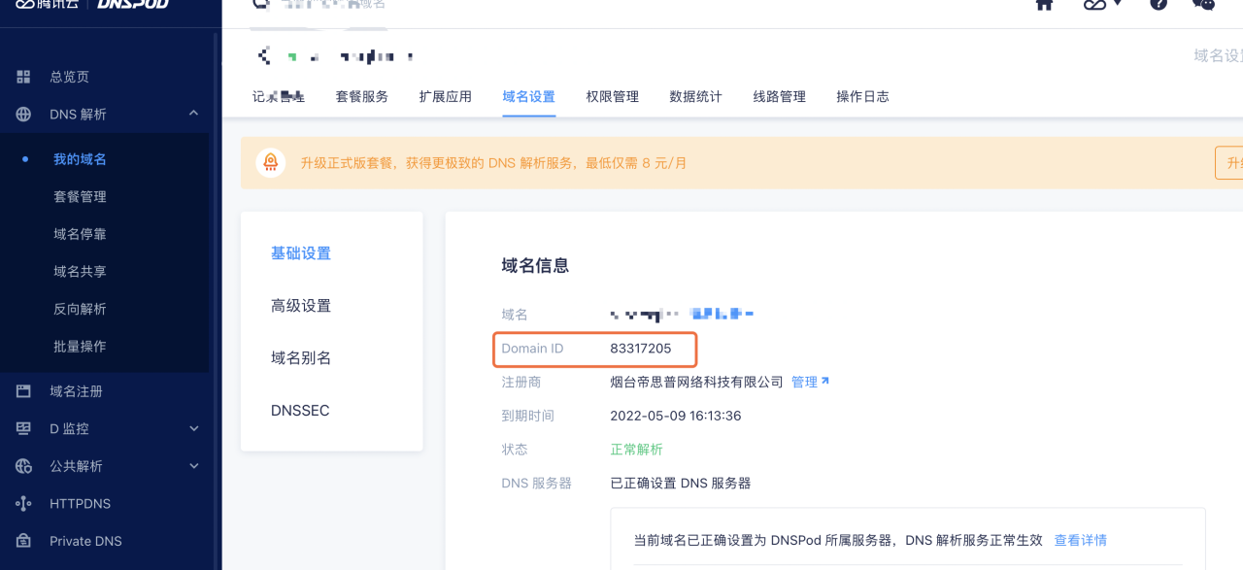Click the DNS 解析 globe icon
This screenshot has height=570, width=1243.
[22, 114]
